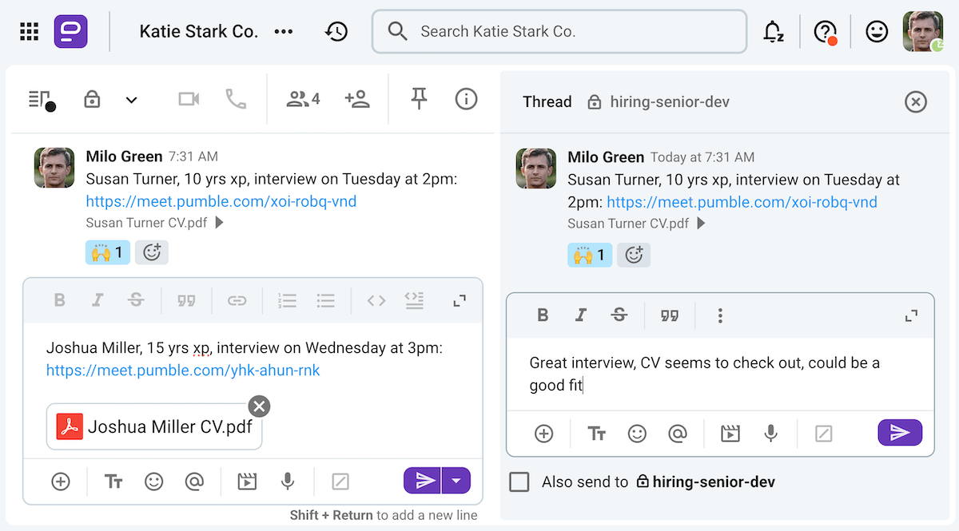The height and width of the screenshot is (531, 959).
Task: Click the Search Katie Stark Co. field
Action: coord(559,31)
